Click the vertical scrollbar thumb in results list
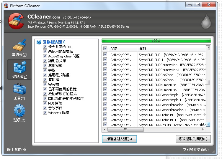Image resolution: width=222 pixels, height=159 pixels. point(208,82)
